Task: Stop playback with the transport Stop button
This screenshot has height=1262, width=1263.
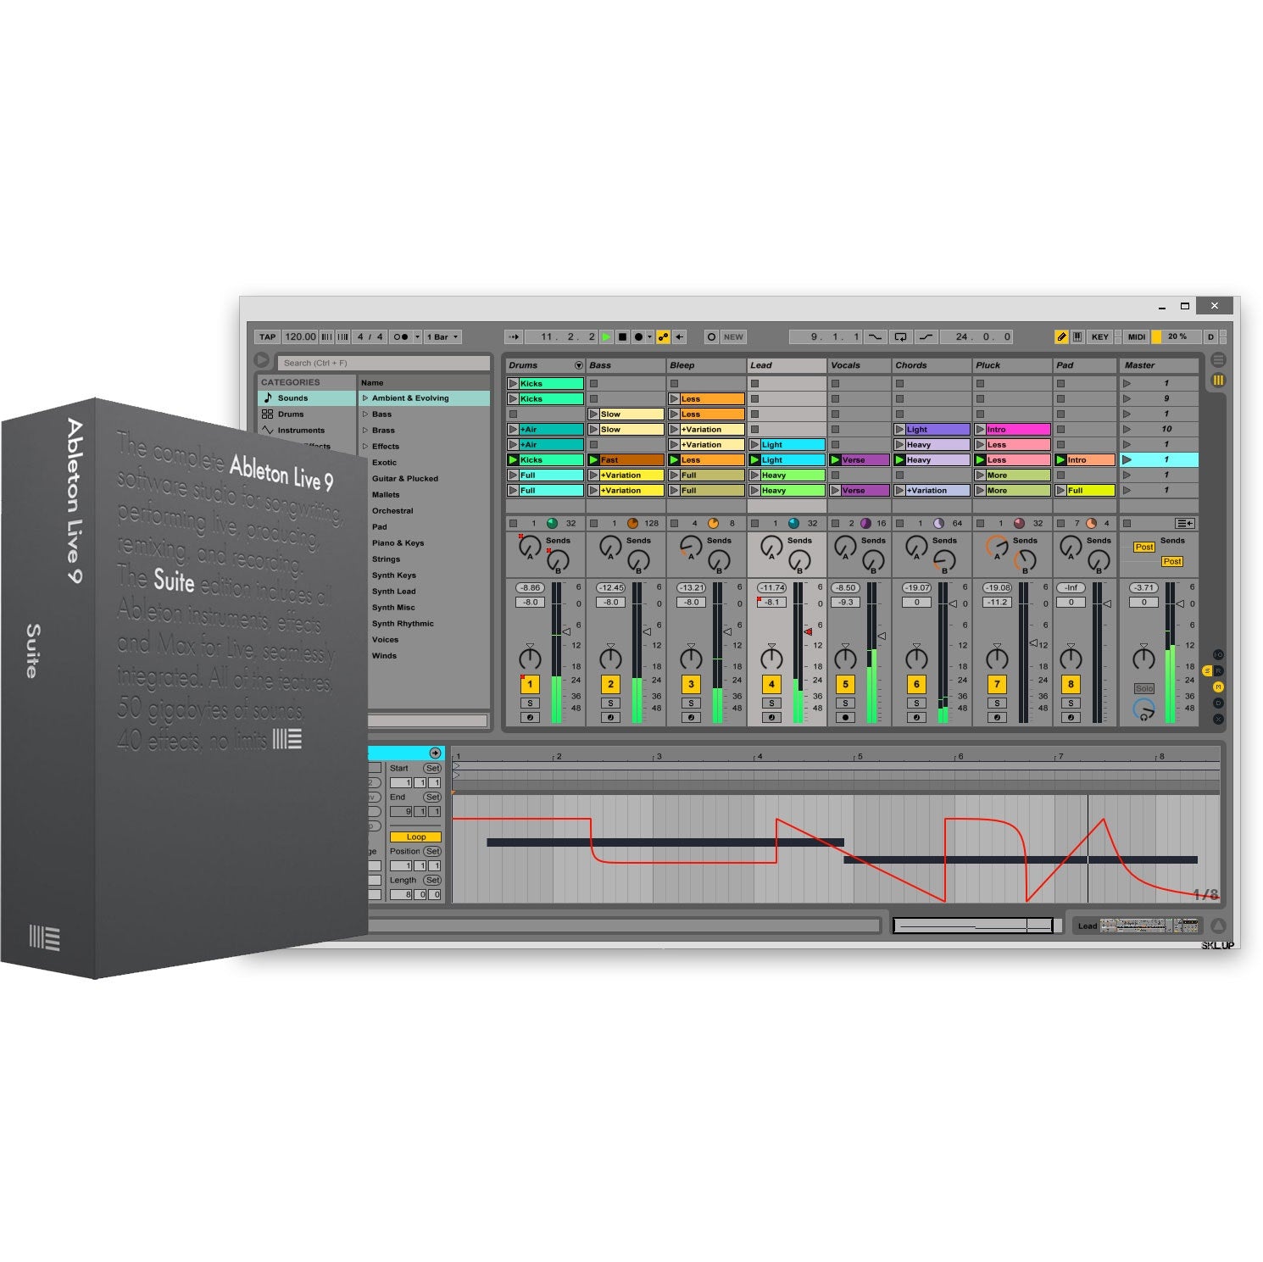Action: pos(622,336)
